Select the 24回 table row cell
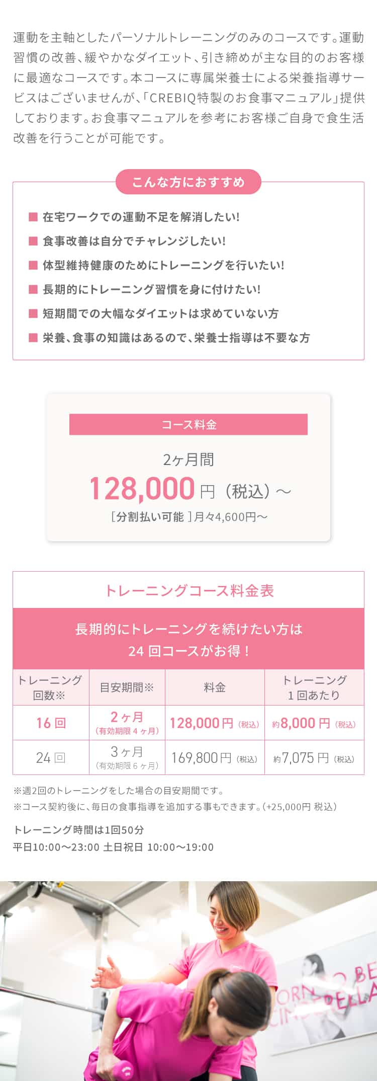The width and height of the screenshot is (377, 1081). pyautogui.click(x=51, y=757)
